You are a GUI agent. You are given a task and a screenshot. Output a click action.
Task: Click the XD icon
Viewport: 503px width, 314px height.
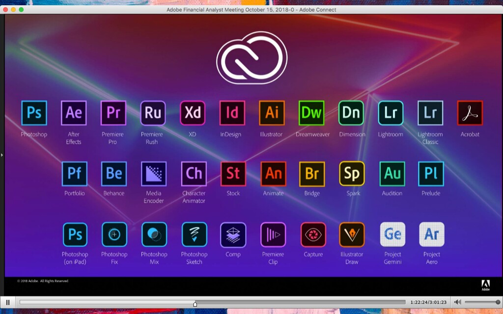point(193,113)
